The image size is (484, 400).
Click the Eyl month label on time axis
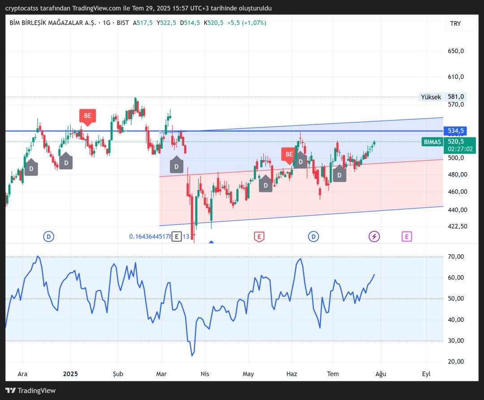pyautogui.click(x=426, y=374)
